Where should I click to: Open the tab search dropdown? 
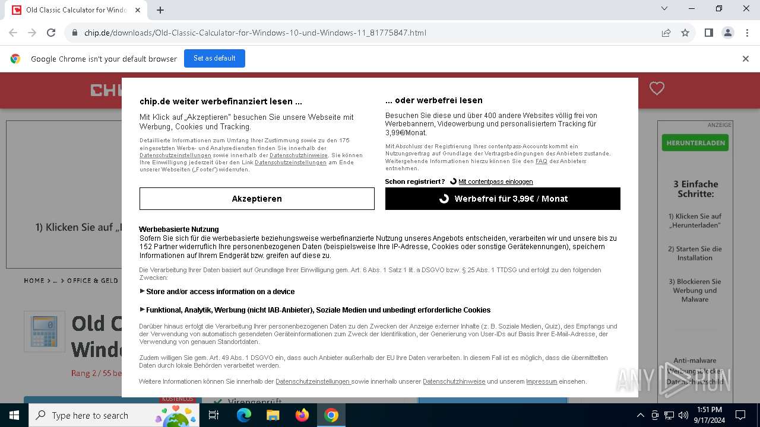pyautogui.click(x=664, y=8)
